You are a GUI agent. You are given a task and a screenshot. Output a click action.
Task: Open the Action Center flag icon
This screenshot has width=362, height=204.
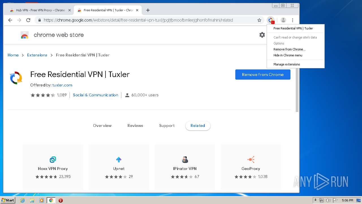click(x=335, y=200)
